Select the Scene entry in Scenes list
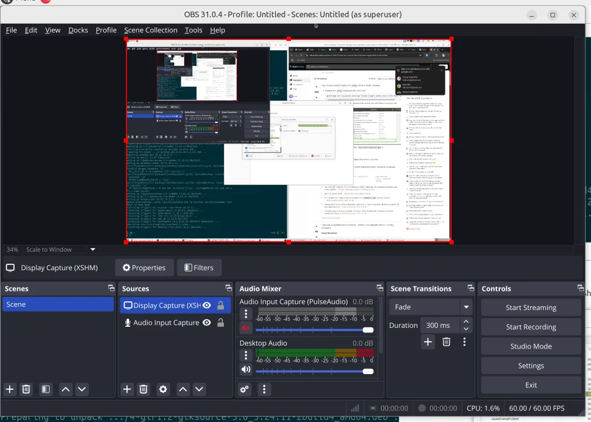The height and width of the screenshot is (422, 591). click(x=58, y=304)
